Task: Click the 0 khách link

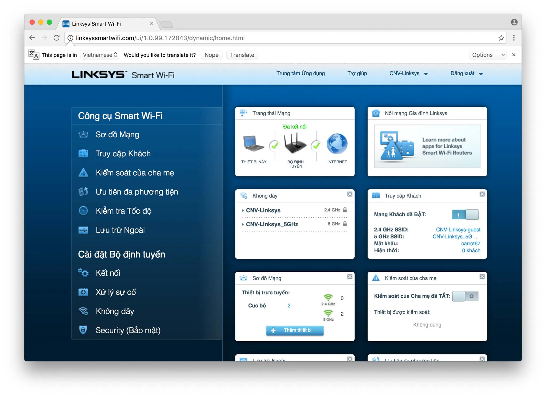Action: (x=471, y=250)
